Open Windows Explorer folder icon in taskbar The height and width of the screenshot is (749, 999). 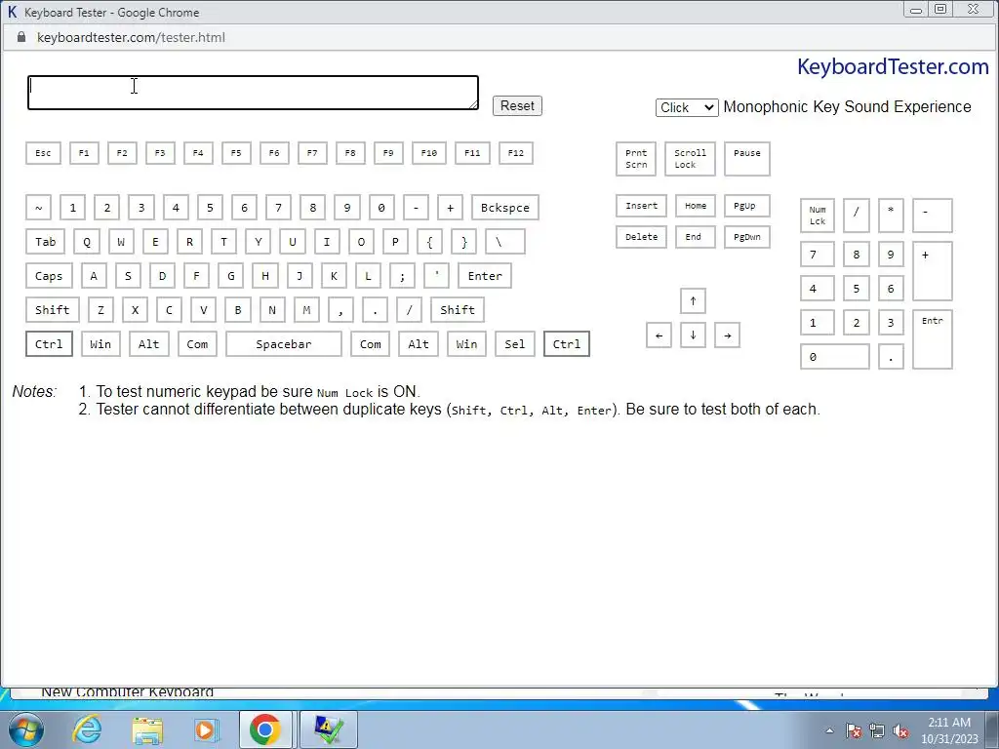tap(147, 729)
